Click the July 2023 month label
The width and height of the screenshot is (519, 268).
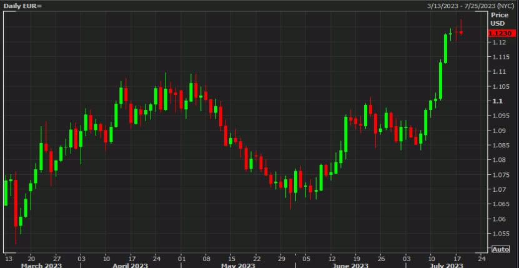click(446, 266)
